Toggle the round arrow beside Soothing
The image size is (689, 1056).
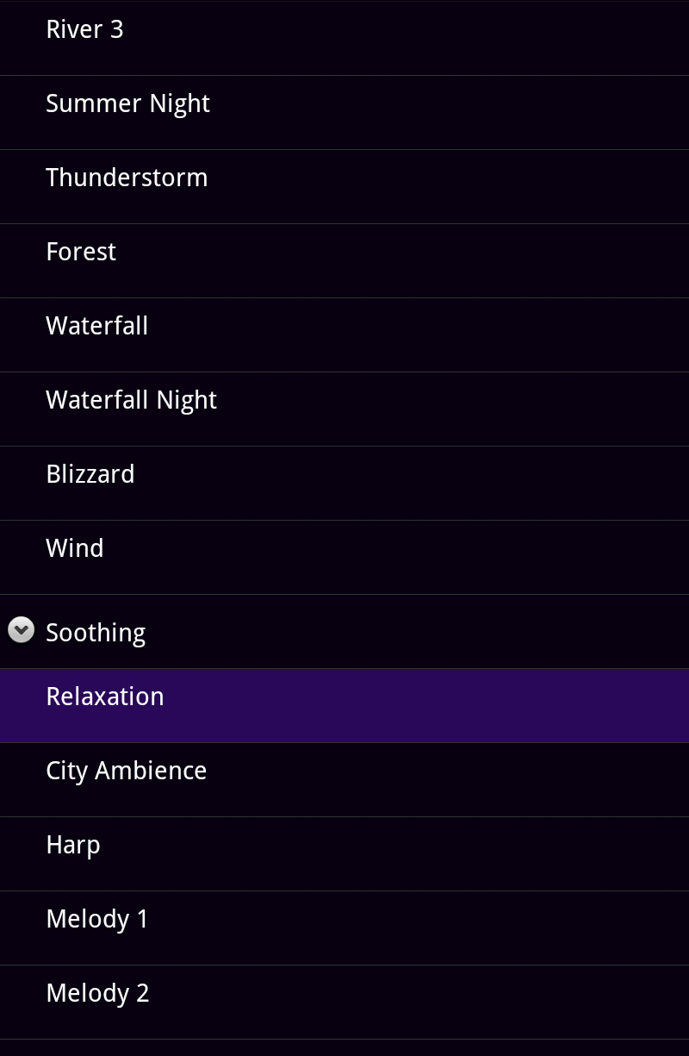point(21,630)
